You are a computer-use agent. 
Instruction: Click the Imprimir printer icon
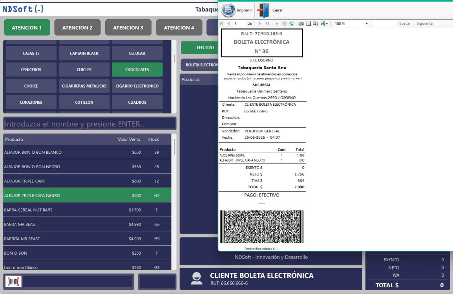pos(228,10)
